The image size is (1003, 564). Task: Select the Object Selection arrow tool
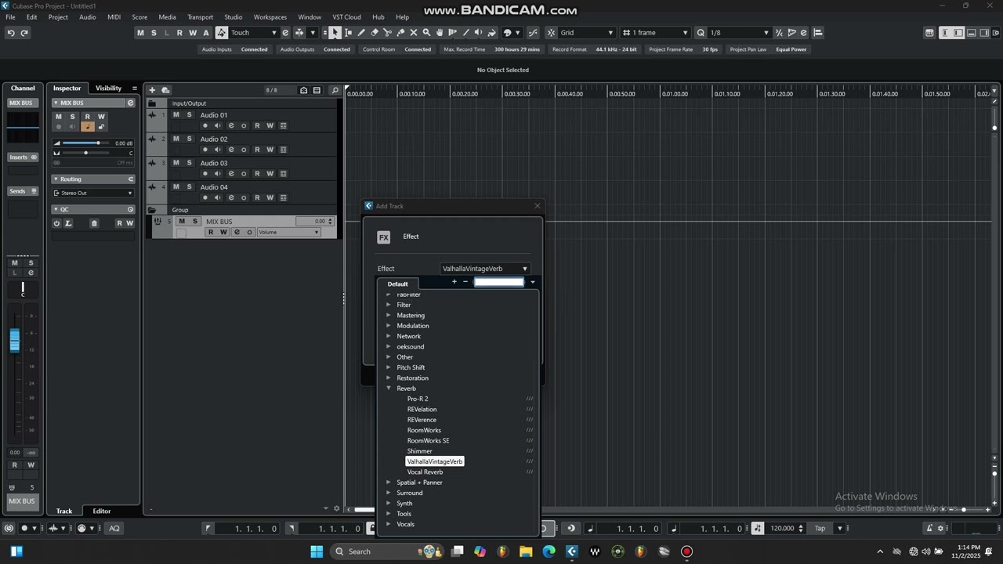335,33
